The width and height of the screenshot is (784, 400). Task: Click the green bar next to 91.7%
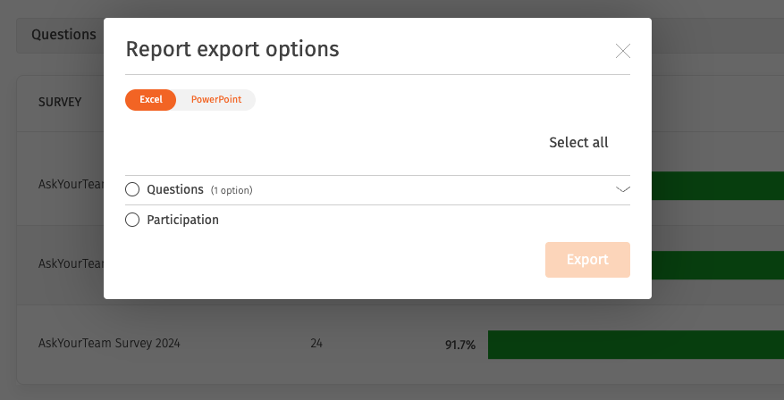click(x=636, y=345)
